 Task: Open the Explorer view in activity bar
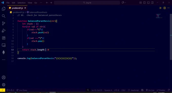pyautogui.click(x=4, y=9)
